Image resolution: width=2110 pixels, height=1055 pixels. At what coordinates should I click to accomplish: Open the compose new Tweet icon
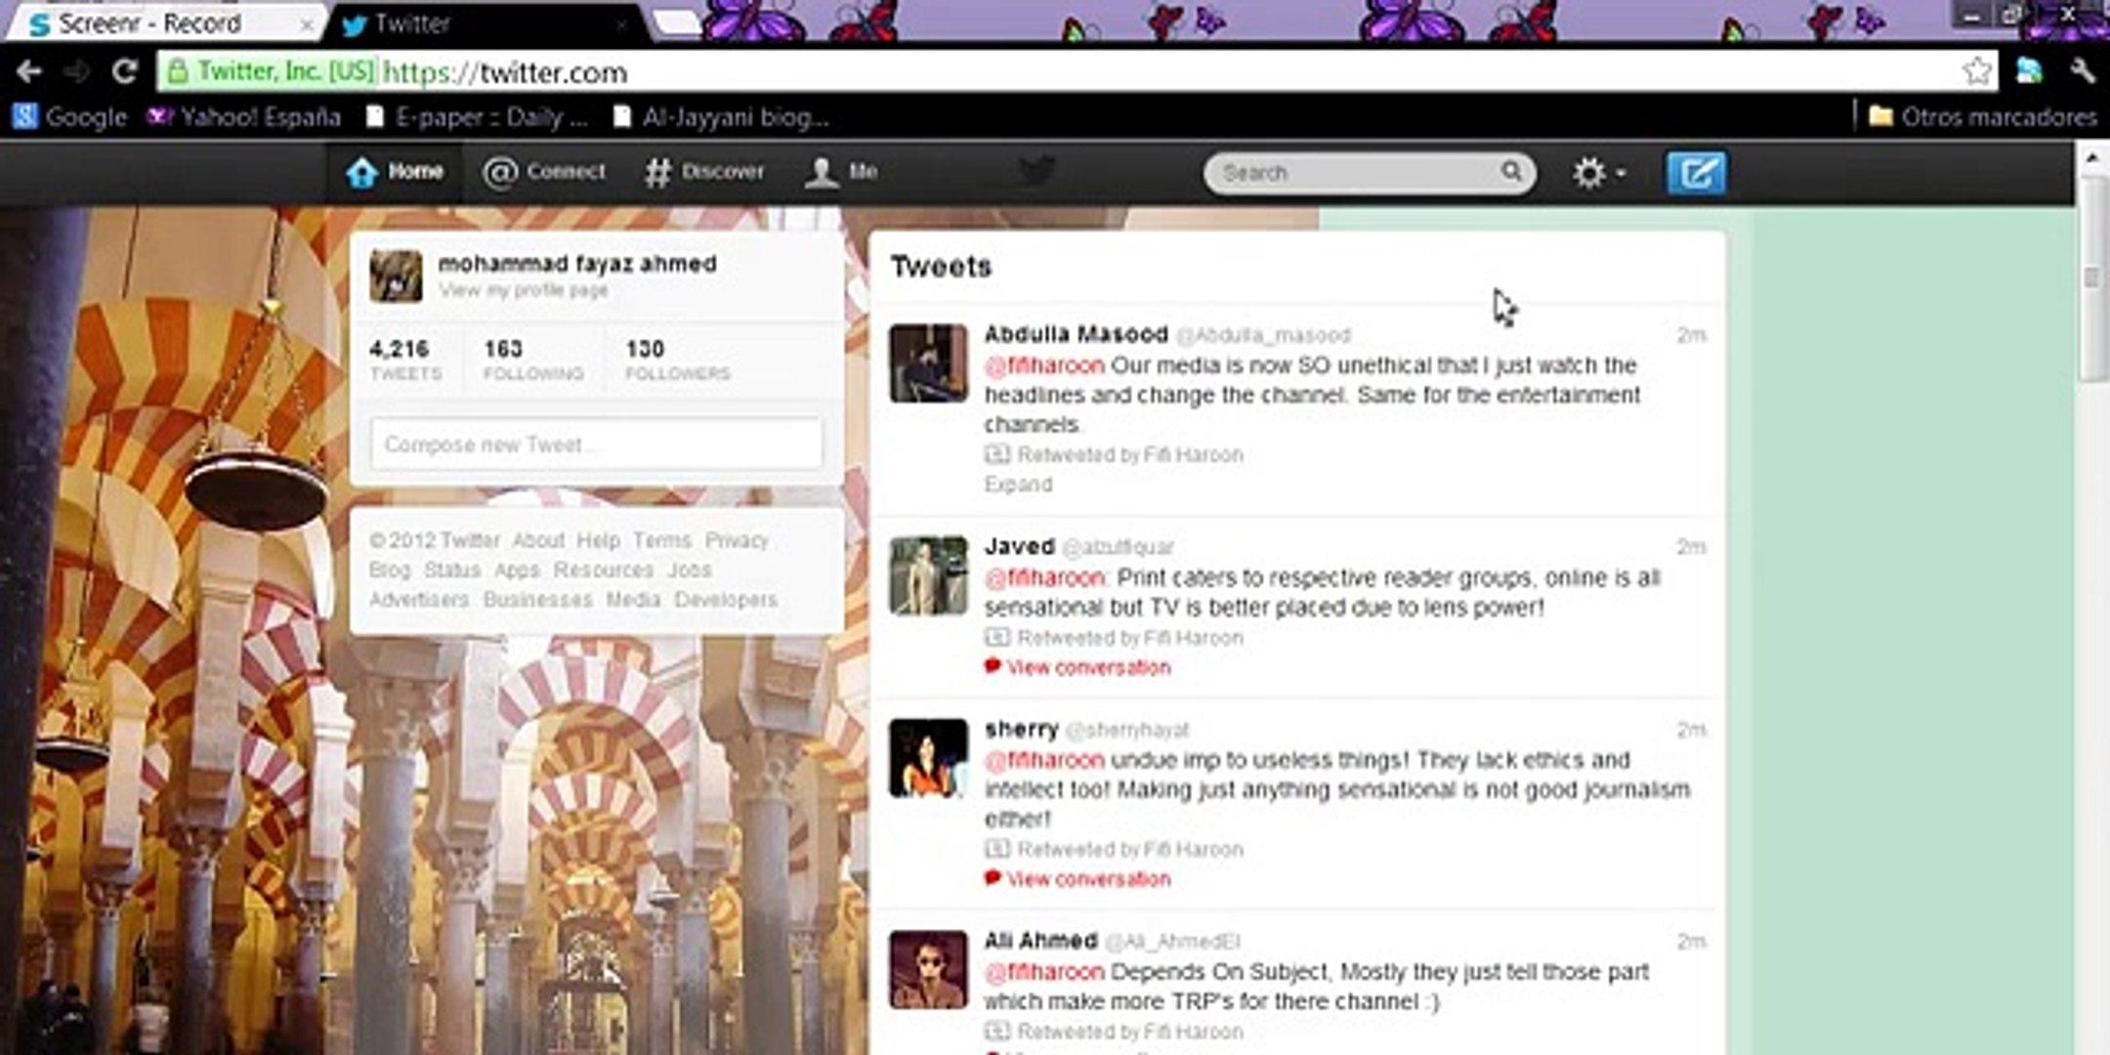[1695, 172]
